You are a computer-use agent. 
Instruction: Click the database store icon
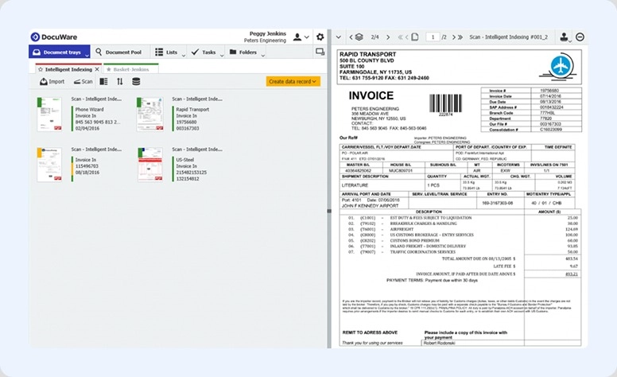[136, 81]
